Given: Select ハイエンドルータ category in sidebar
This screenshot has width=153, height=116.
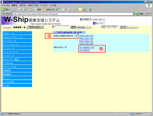Looking at the screenshot, I should (17, 52).
